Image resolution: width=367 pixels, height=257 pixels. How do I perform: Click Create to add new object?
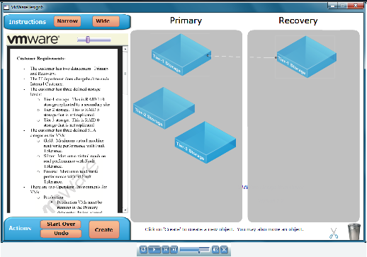tap(104, 229)
